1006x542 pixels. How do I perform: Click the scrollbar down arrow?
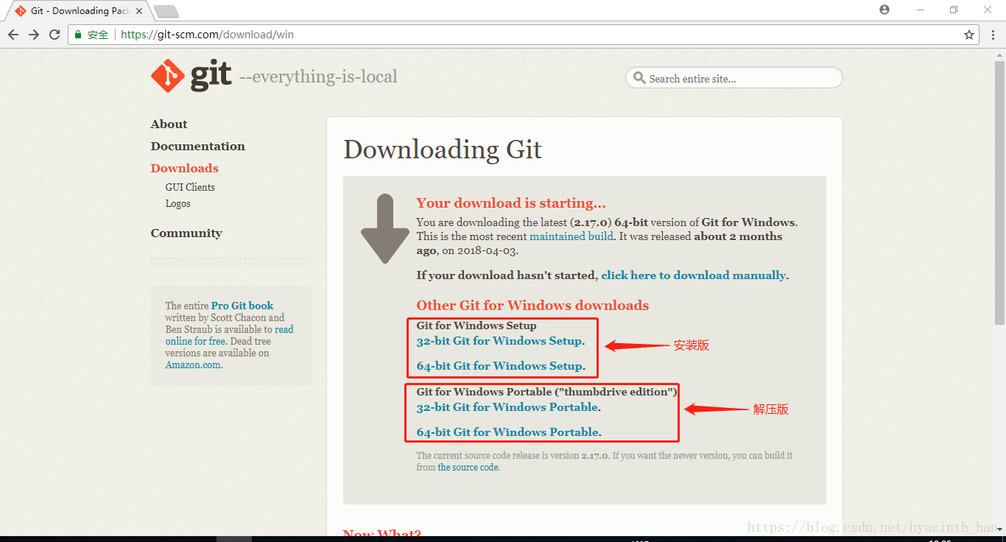[x=999, y=530]
